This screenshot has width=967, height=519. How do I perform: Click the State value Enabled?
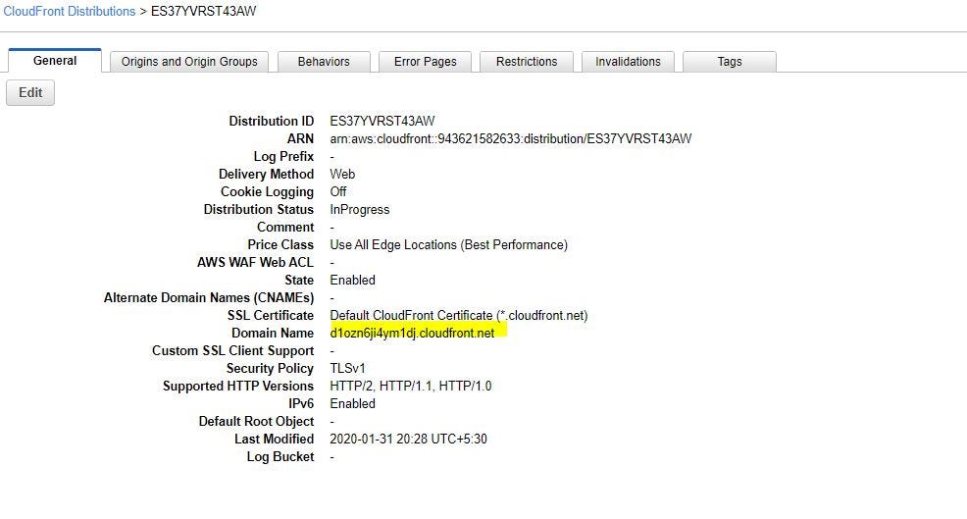[x=352, y=281]
